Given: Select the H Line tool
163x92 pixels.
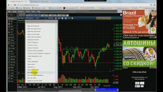Looking at the screenshot, I should coord(12,54).
